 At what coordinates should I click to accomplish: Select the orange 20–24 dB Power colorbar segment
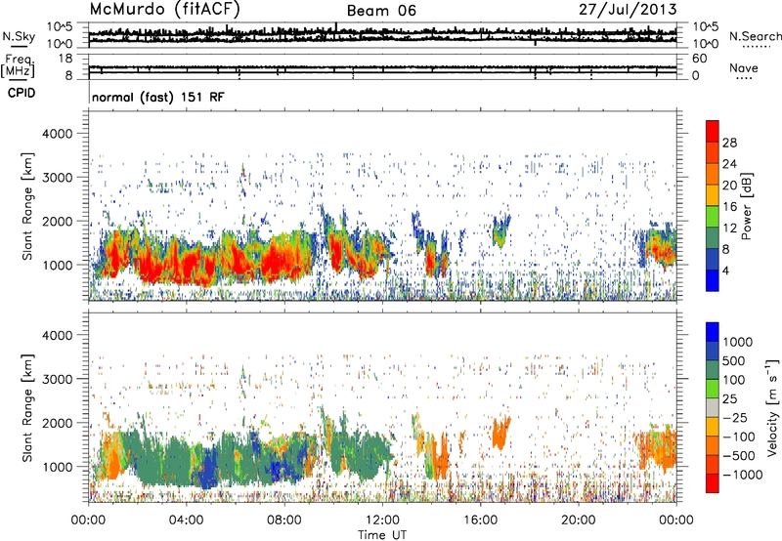click(x=713, y=174)
